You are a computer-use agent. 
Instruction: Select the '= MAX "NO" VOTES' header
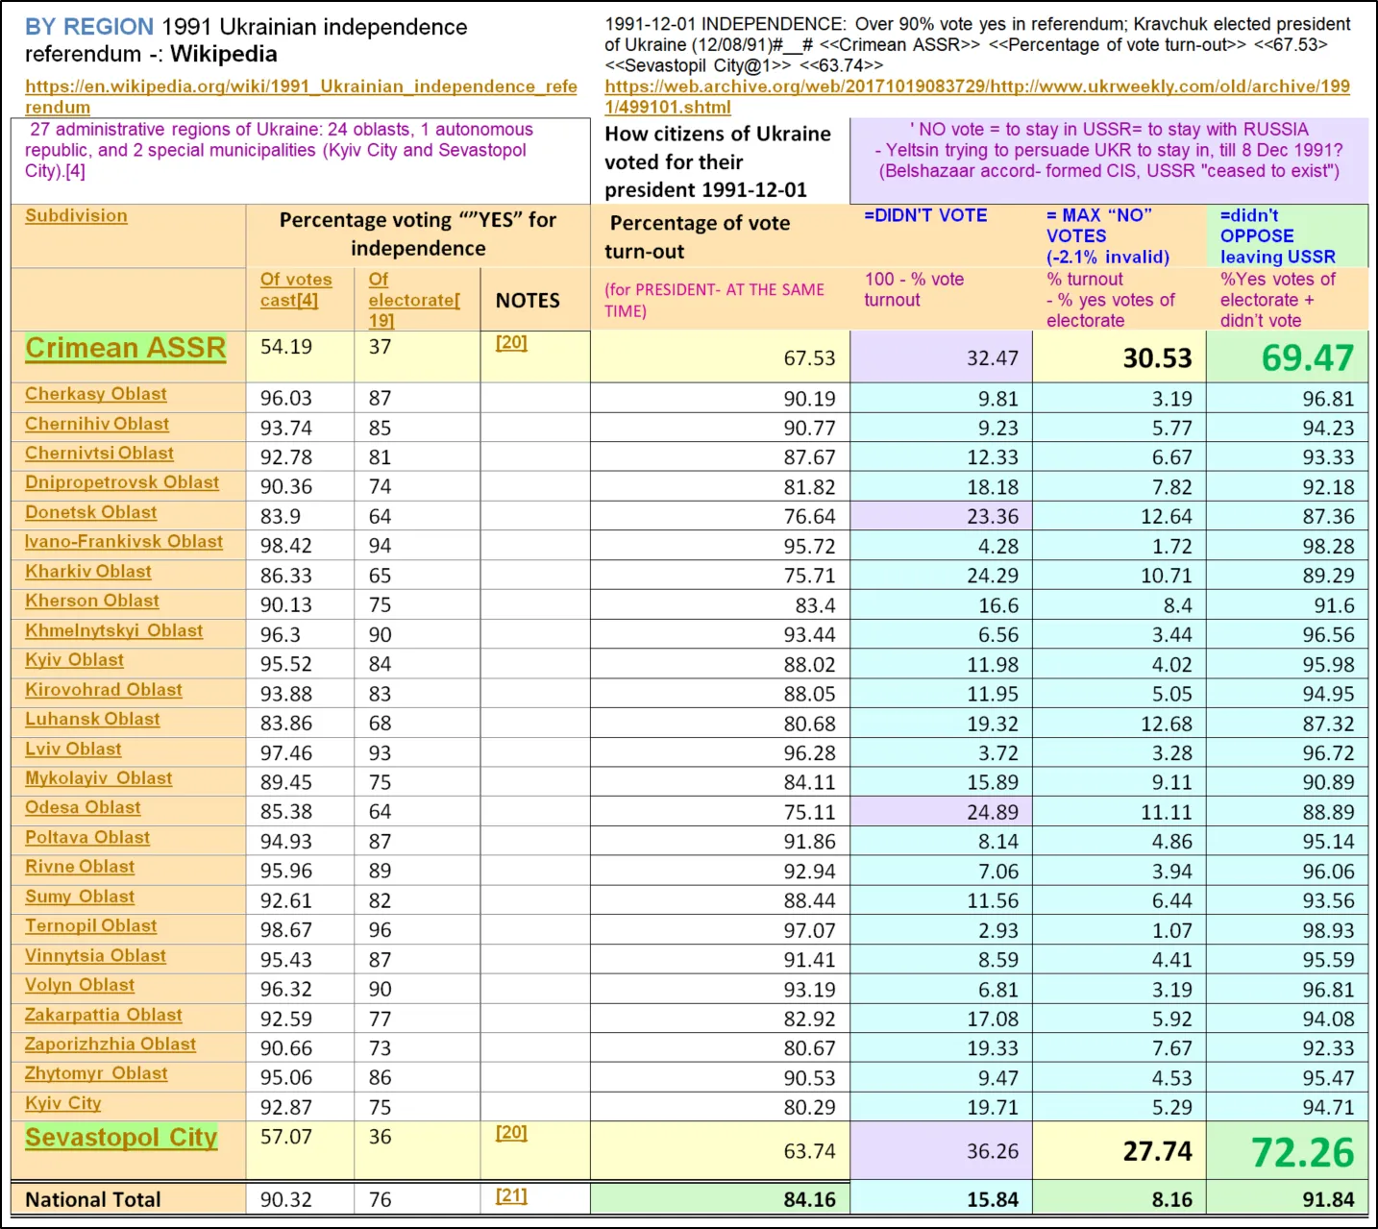coord(1107,236)
